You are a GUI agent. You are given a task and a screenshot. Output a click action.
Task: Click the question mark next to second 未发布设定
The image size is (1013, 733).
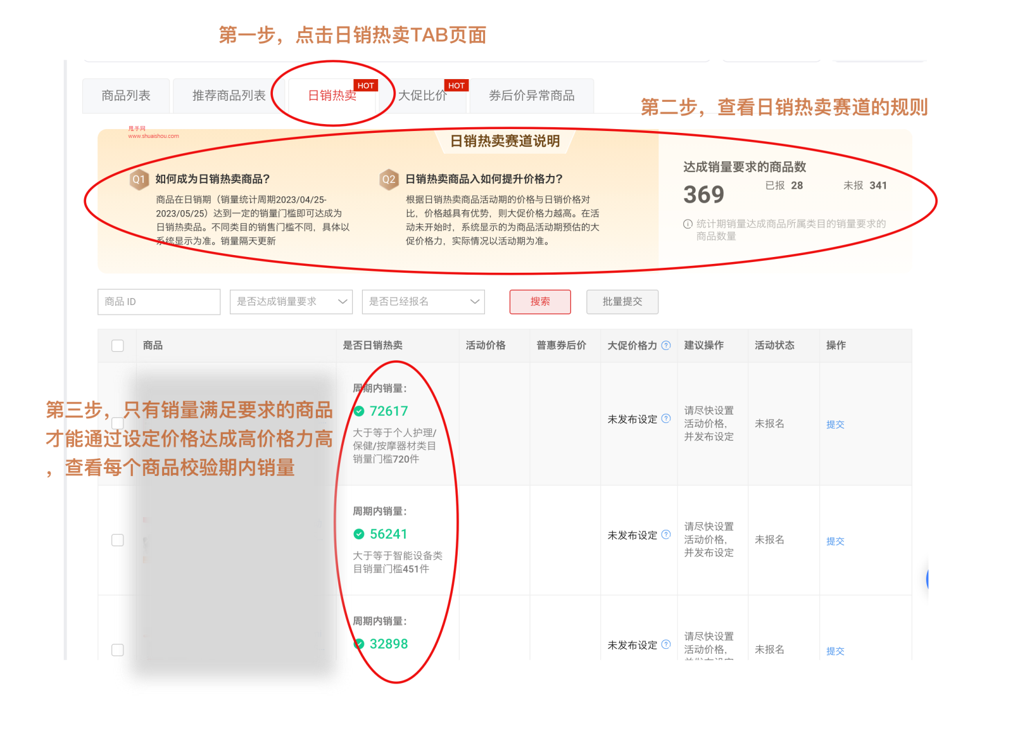[x=666, y=534]
